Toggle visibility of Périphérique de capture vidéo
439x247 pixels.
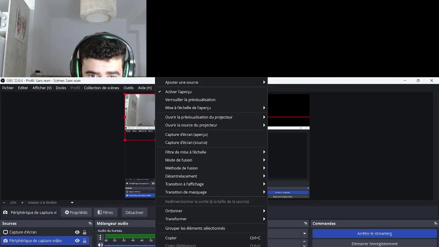(77, 241)
